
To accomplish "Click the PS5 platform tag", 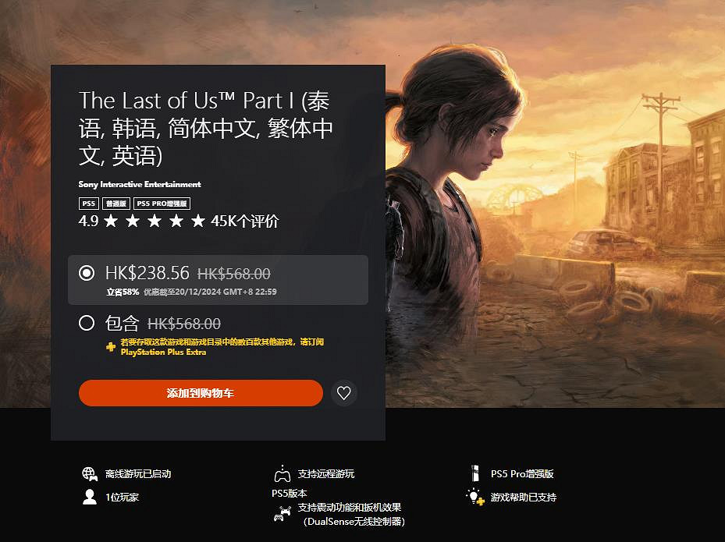I will [89, 204].
